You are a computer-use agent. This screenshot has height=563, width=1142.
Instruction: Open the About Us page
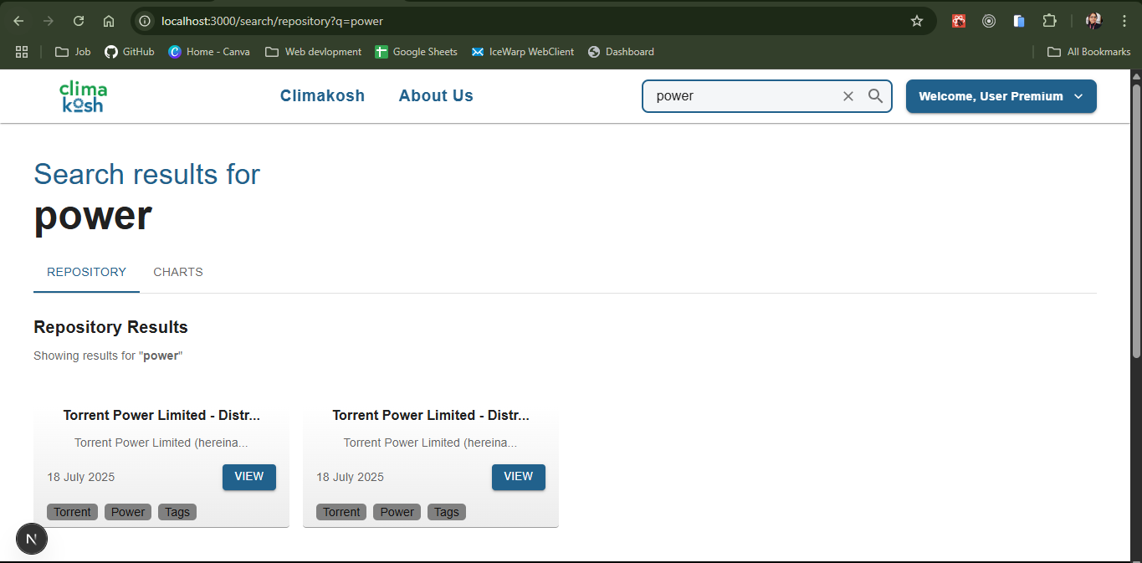coord(436,96)
